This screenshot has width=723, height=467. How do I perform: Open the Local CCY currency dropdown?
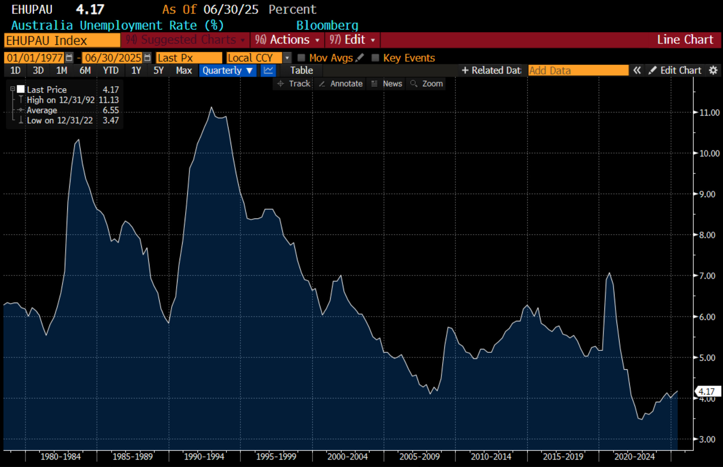pyautogui.click(x=287, y=58)
